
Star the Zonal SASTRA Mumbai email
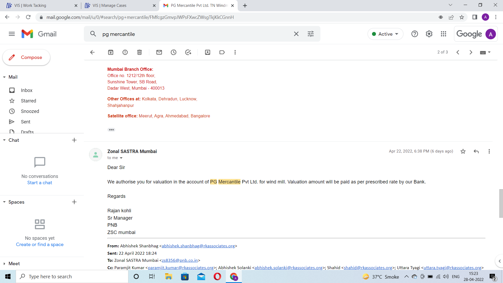(x=463, y=151)
